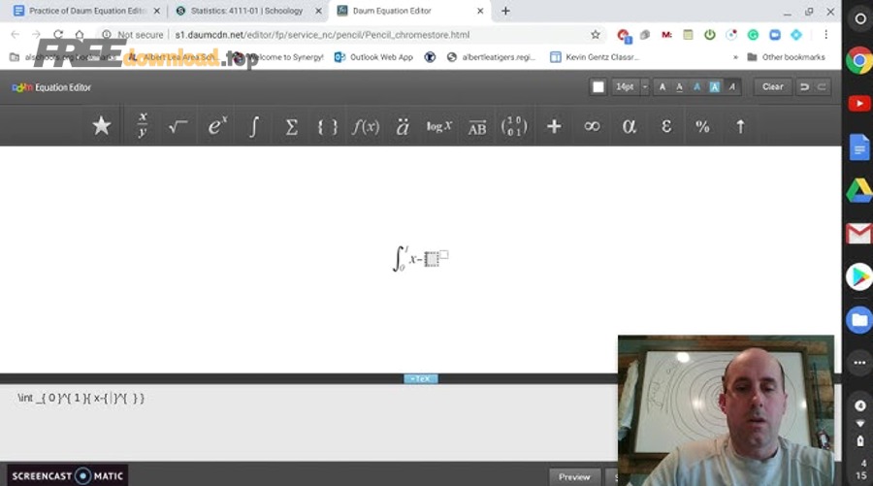873x486 pixels.
Task: Click the TeX source text field
Action: (309, 420)
